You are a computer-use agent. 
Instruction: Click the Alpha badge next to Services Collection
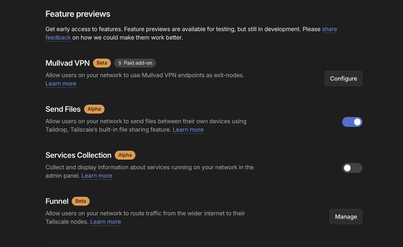(x=125, y=155)
